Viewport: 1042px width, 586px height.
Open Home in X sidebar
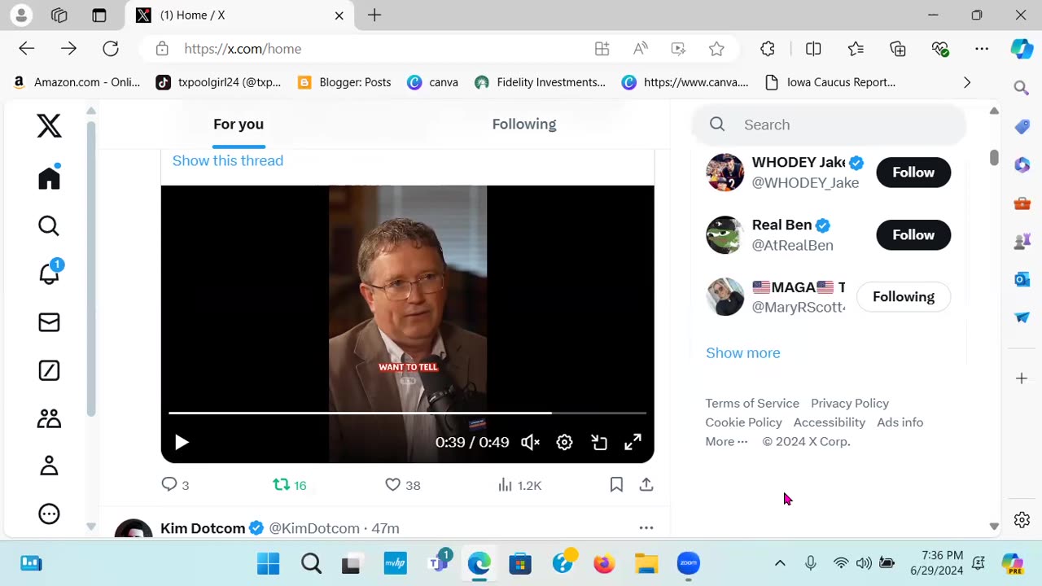point(49,177)
